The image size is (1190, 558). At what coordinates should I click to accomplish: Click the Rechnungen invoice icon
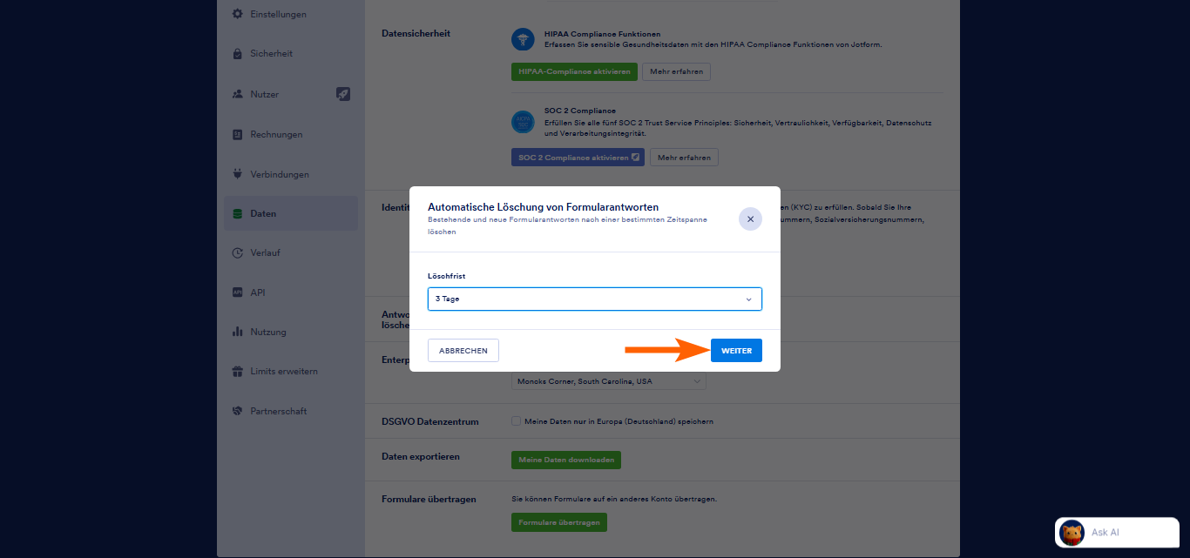[237, 134]
